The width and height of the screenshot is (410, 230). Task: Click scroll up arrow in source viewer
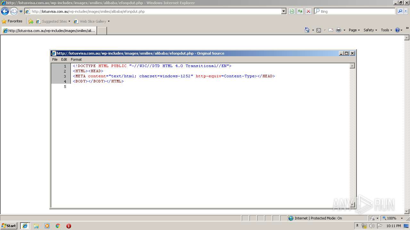tap(352, 66)
